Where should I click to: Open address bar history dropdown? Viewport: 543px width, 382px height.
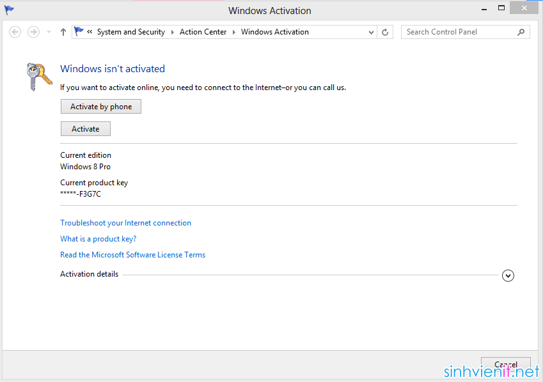tap(371, 32)
